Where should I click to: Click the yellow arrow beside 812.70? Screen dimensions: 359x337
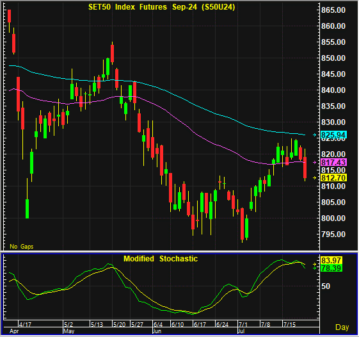[x=315, y=177]
